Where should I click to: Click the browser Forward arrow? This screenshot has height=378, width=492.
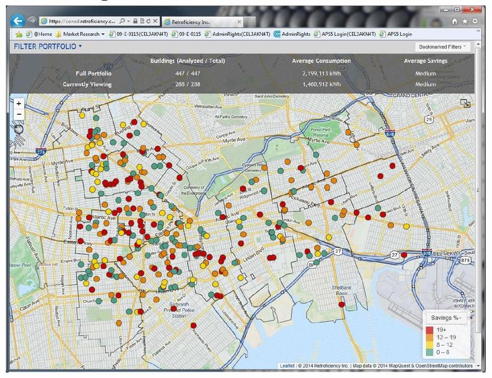coord(32,21)
